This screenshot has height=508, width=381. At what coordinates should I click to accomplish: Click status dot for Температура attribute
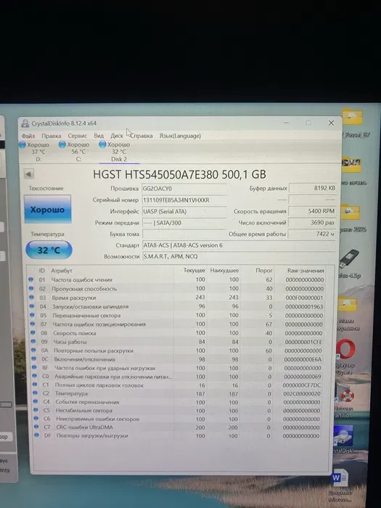(35, 393)
